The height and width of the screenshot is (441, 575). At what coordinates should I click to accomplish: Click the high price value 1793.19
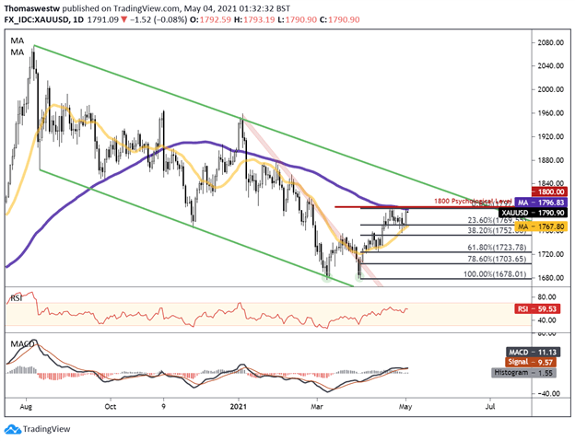pyautogui.click(x=258, y=19)
